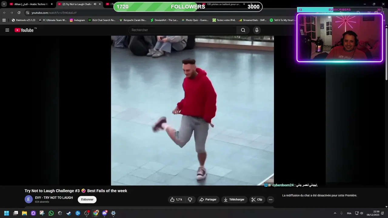The width and height of the screenshot is (388, 218).
Task: Open the Testez votre IPv6 bookmark
Action: coord(224,20)
